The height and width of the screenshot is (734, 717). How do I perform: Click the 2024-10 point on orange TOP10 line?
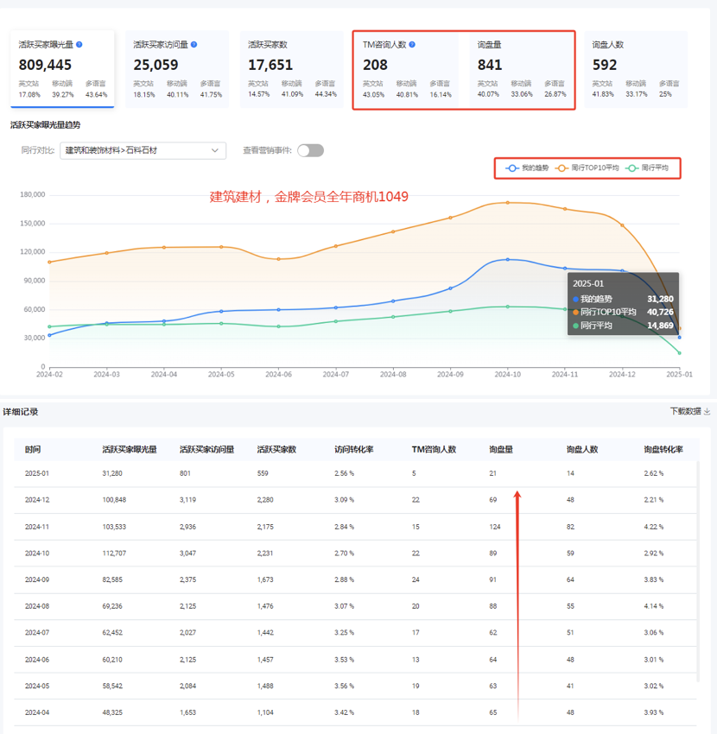[508, 203]
